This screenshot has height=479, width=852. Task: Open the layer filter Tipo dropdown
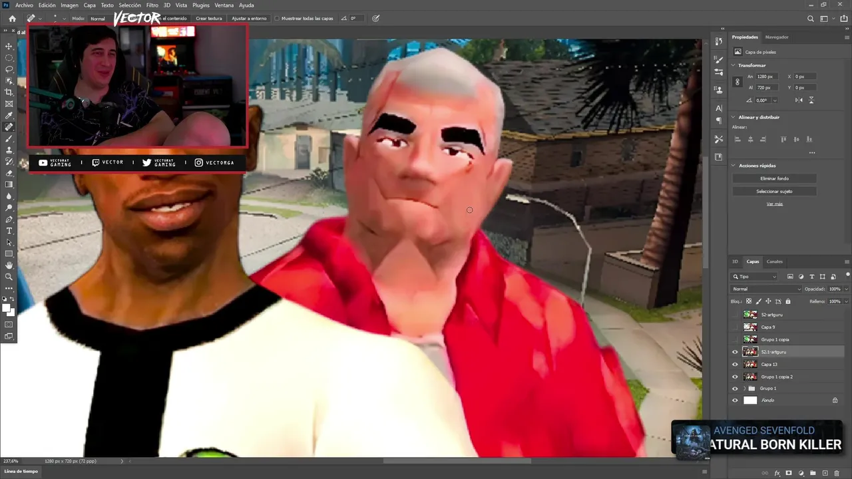(x=754, y=276)
